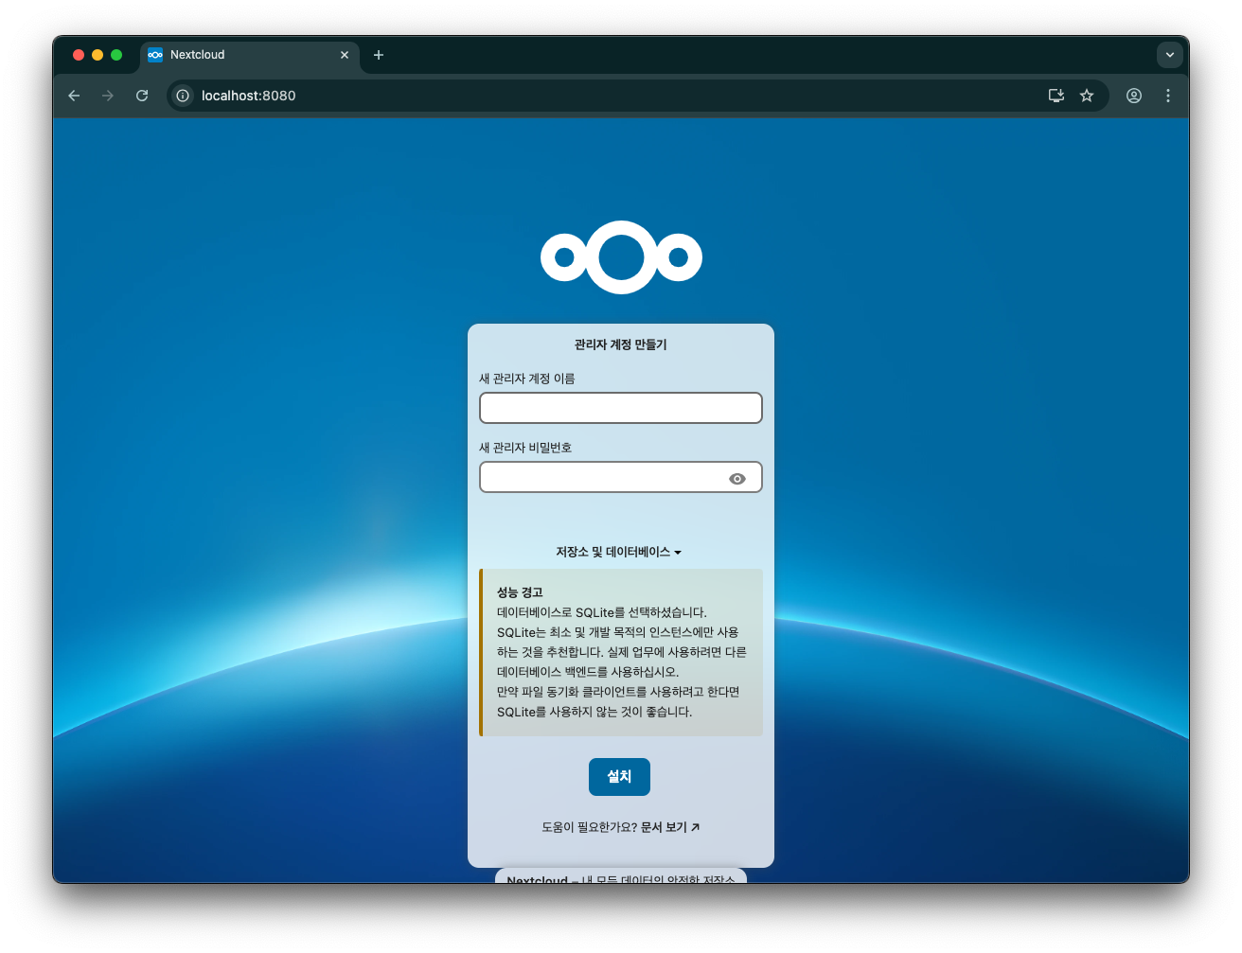Viewport: 1242px width, 953px height.
Task: Open 문서 보기 documentation link
Action: [x=670, y=827]
